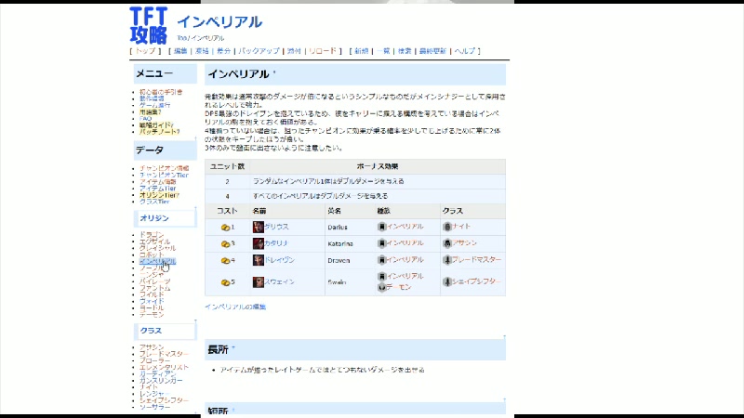The width and height of the screenshot is (744, 418).
Task: Click the Shapeshifter class icon in Swain's row
Action: tap(447, 282)
